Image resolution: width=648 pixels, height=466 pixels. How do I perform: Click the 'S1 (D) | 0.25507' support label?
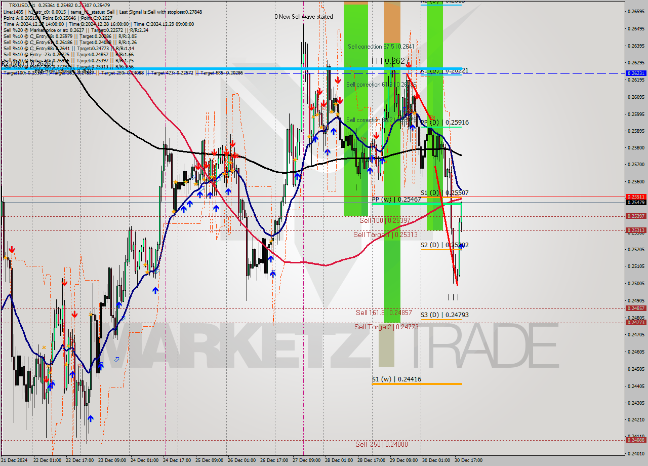[x=444, y=193]
